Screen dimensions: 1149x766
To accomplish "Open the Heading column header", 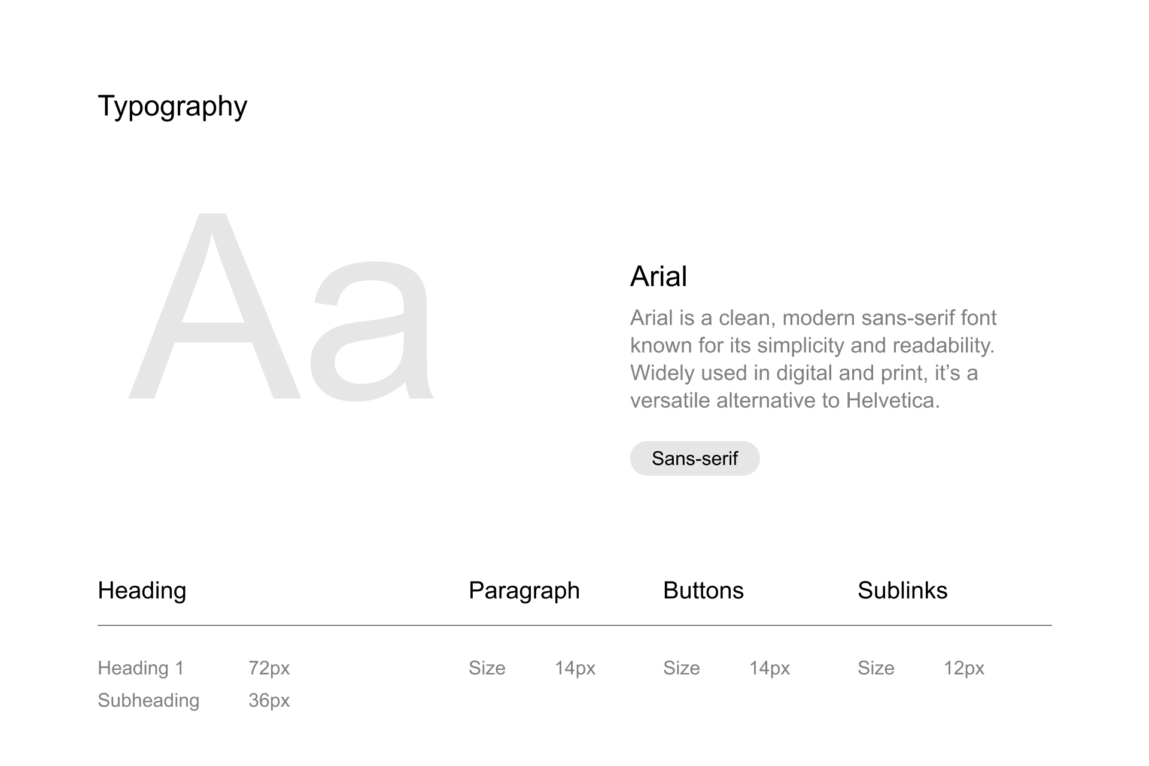I will 142,591.
